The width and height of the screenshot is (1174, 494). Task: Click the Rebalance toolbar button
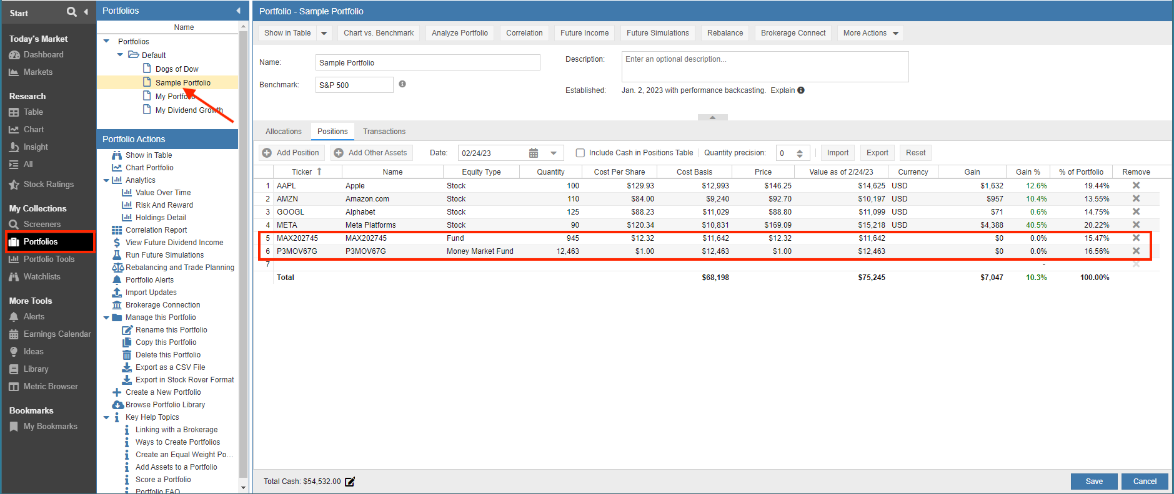pos(725,33)
